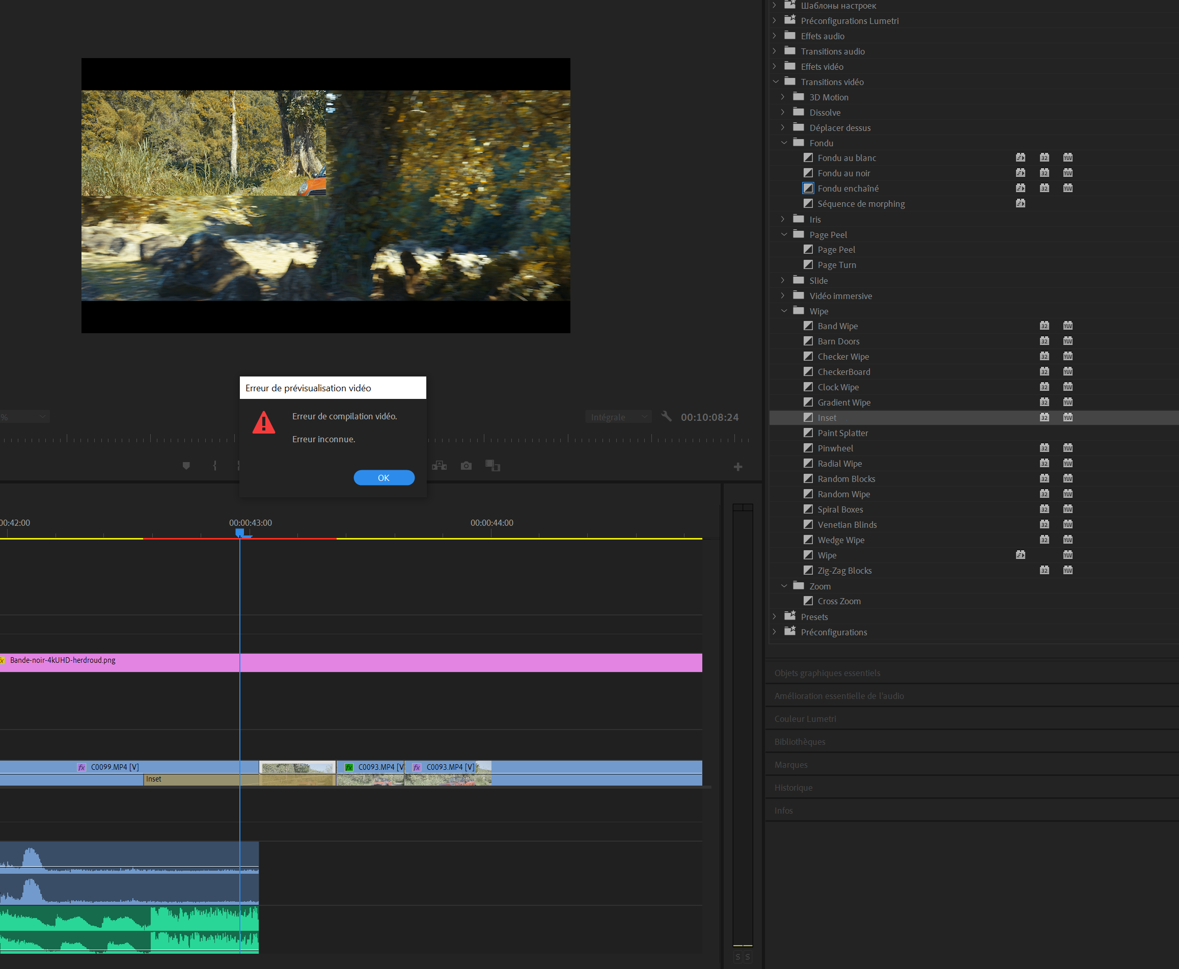This screenshot has width=1179, height=969.
Task: Click the Mark In icon below the monitor
Action: pyautogui.click(x=215, y=465)
